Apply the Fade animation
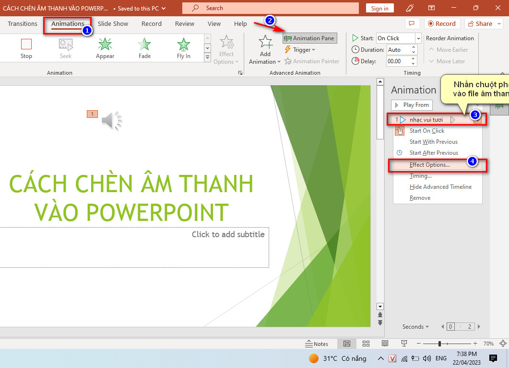This screenshot has width=509, height=368. coord(144,48)
